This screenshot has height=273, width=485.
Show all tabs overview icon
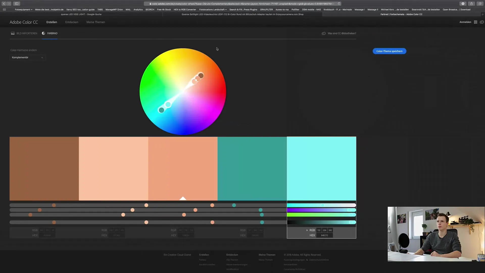480,4
